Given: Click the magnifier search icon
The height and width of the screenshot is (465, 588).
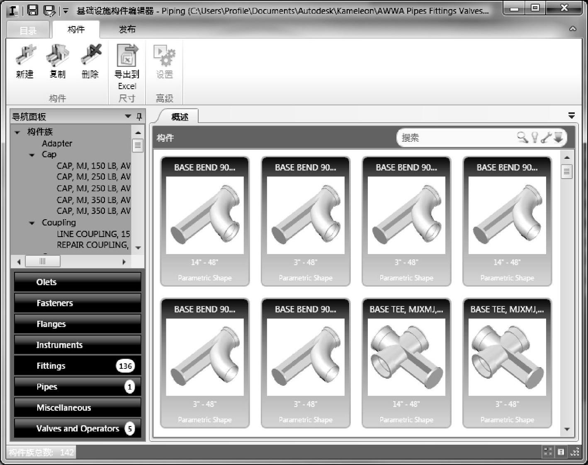Looking at the screenshot, I should (x=522, y=137).
